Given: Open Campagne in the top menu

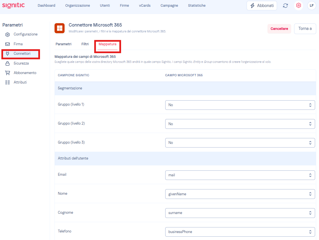Looking at the screenshot, I should tap(169, 6).
